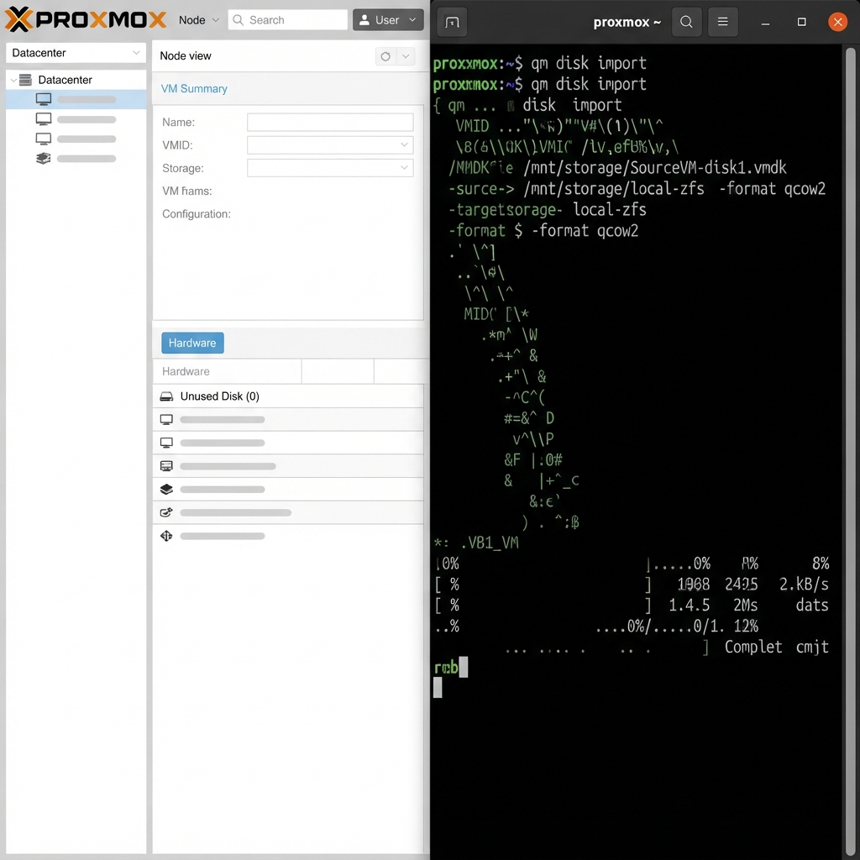
Task: Click the layers stack icon in hardware list
Action: coord(166,490)
